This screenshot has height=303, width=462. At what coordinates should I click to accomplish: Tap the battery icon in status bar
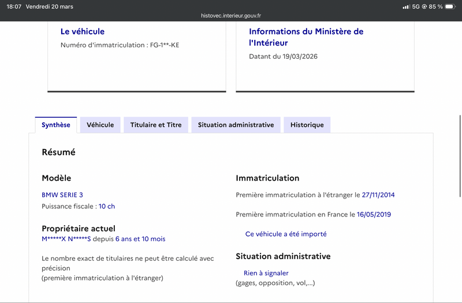pos(450,6)
